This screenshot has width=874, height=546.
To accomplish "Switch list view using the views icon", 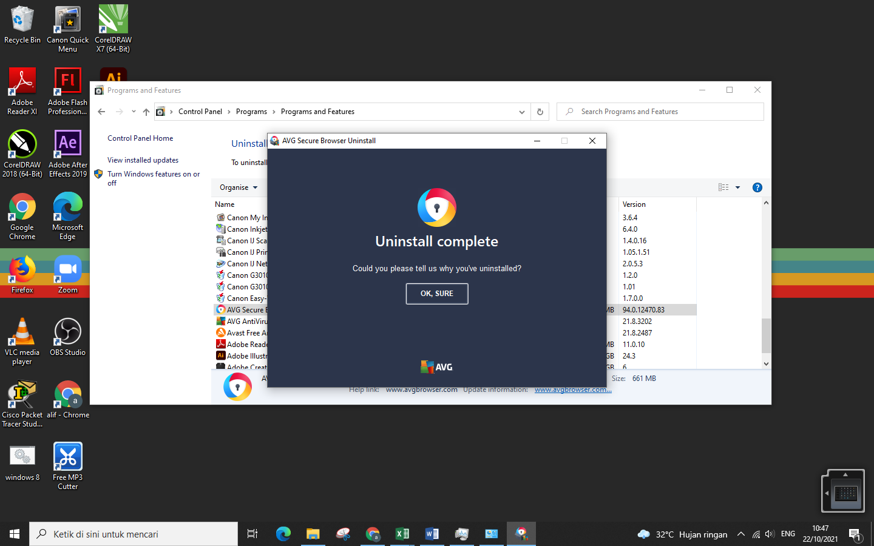I will (x=723, y=187).
